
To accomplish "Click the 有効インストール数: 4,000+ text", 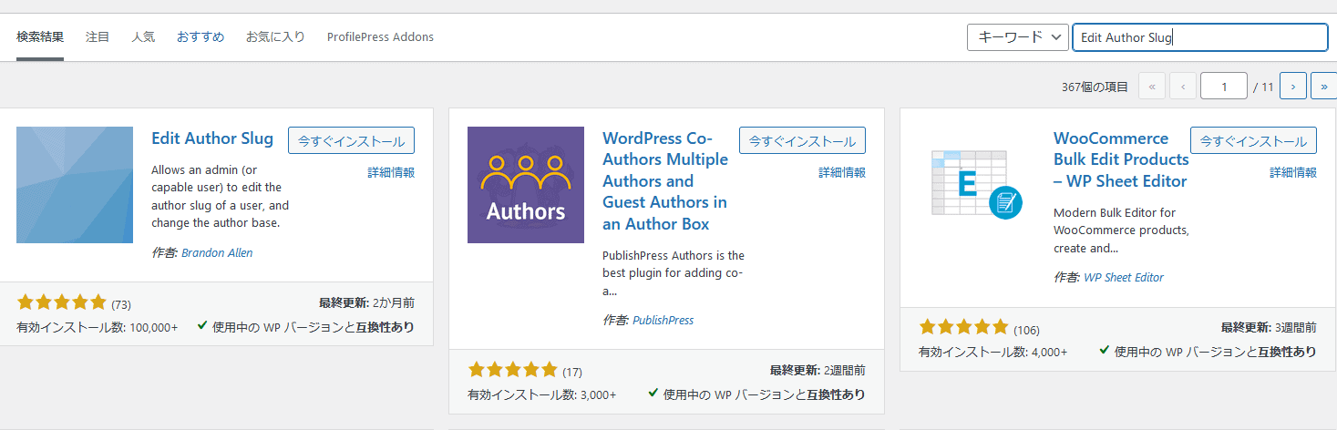I will 993,352.
